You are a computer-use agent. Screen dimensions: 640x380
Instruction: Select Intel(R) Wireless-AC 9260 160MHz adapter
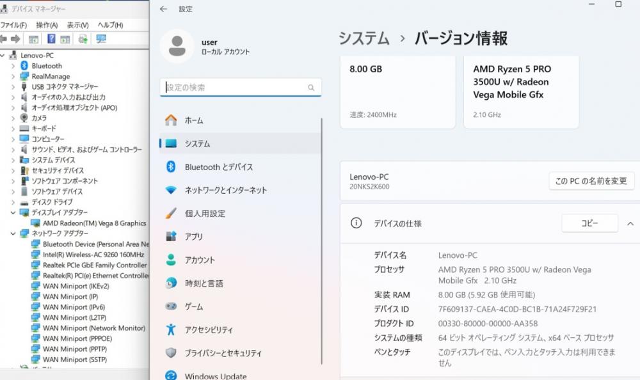pos(93,255)
